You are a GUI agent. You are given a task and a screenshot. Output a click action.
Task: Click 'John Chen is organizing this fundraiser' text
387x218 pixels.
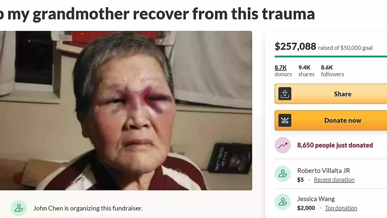(x=88, y=208)
